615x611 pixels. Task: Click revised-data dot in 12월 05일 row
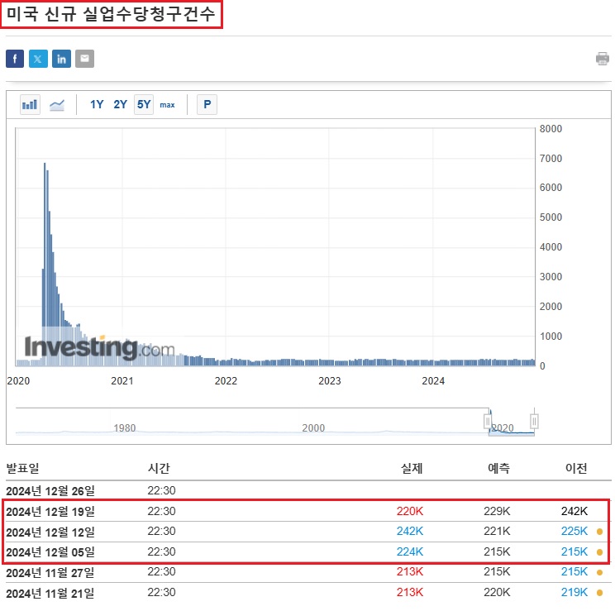pyautogui.click(x=599, y=552)
